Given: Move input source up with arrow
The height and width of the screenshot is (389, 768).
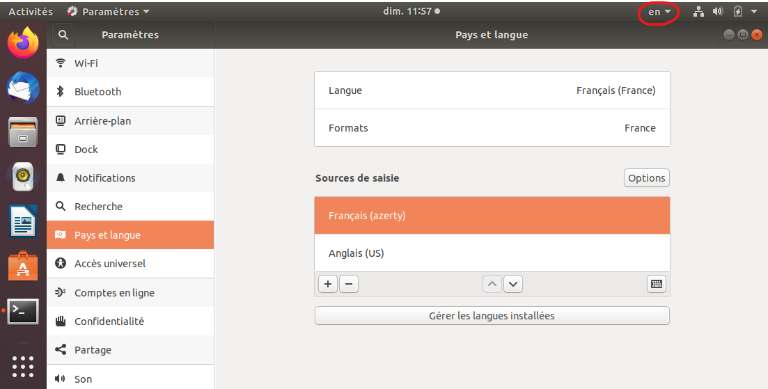Looking at the screenshot, I should 492,284.
